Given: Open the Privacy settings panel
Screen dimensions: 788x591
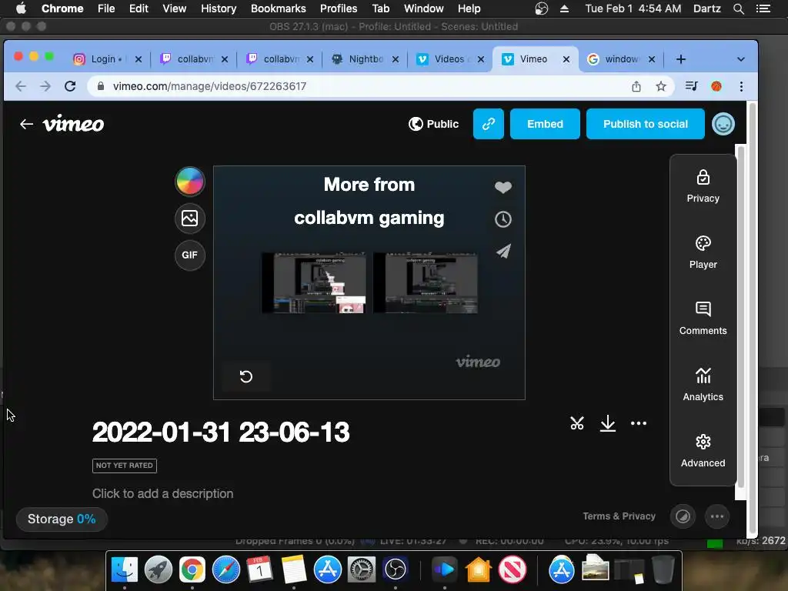Looking at the screenshot, I should click(x=703, y=186).
